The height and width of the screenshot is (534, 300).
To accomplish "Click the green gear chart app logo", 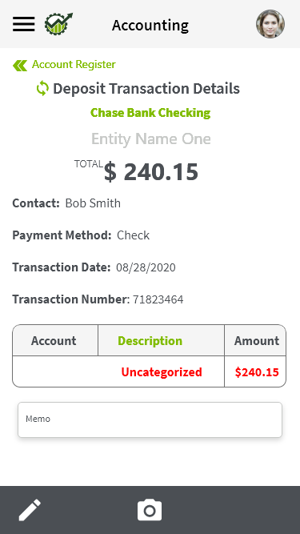I will pos(58,23).
